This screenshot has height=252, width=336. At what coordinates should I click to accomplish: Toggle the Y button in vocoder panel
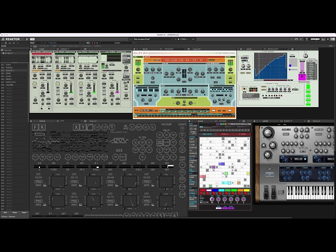83,127
